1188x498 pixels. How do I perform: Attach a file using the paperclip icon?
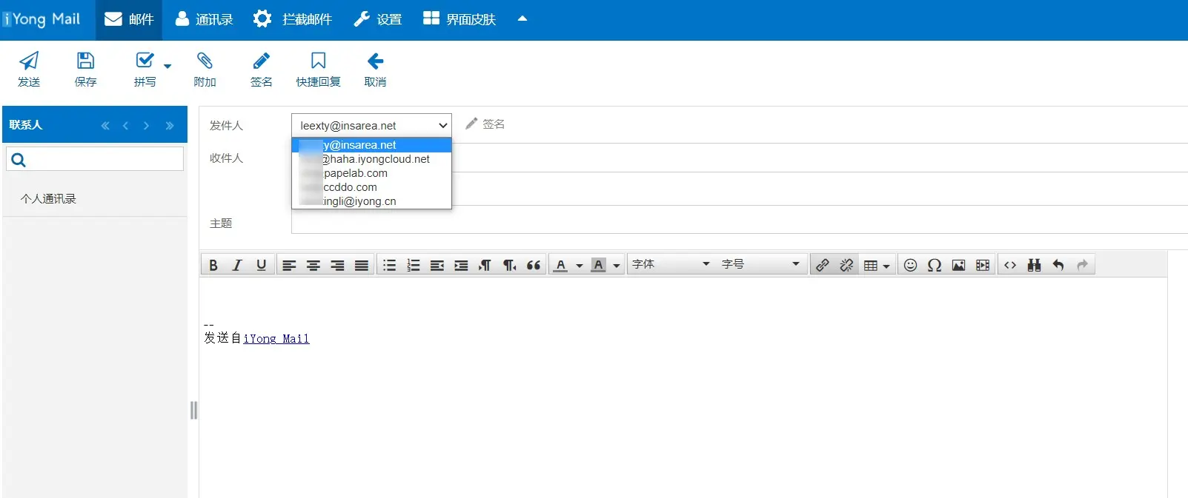pyautogui.click(x=205, y=61)
